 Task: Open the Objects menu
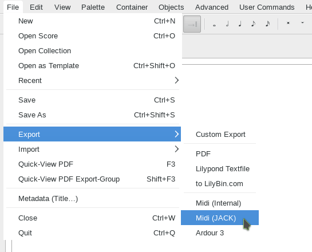click(x=171, y=7)
